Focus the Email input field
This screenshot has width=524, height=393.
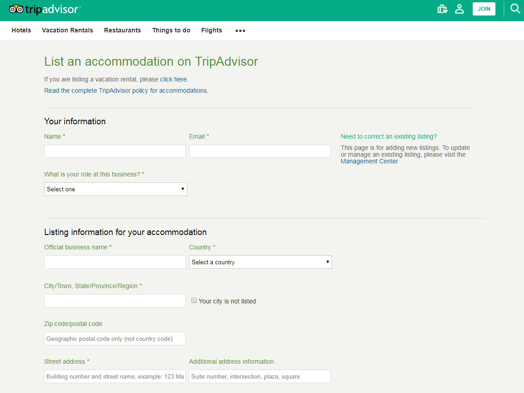260,151
